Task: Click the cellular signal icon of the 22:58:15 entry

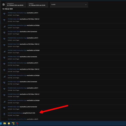Action: coord(4,51)
